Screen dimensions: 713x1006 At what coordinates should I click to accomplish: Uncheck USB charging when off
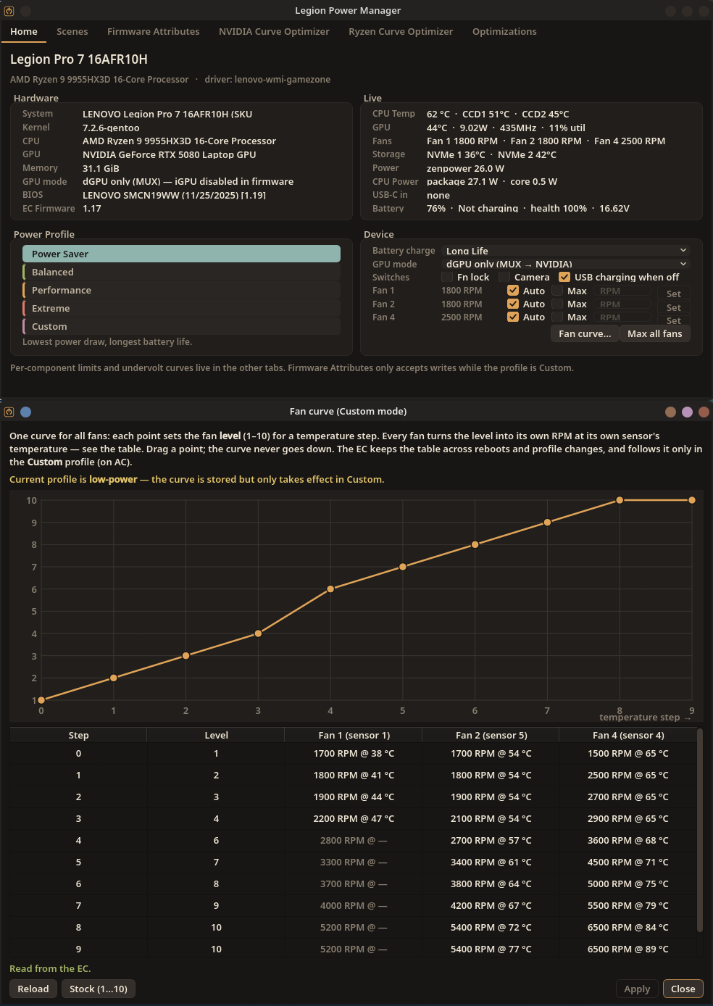pos(564,277)
